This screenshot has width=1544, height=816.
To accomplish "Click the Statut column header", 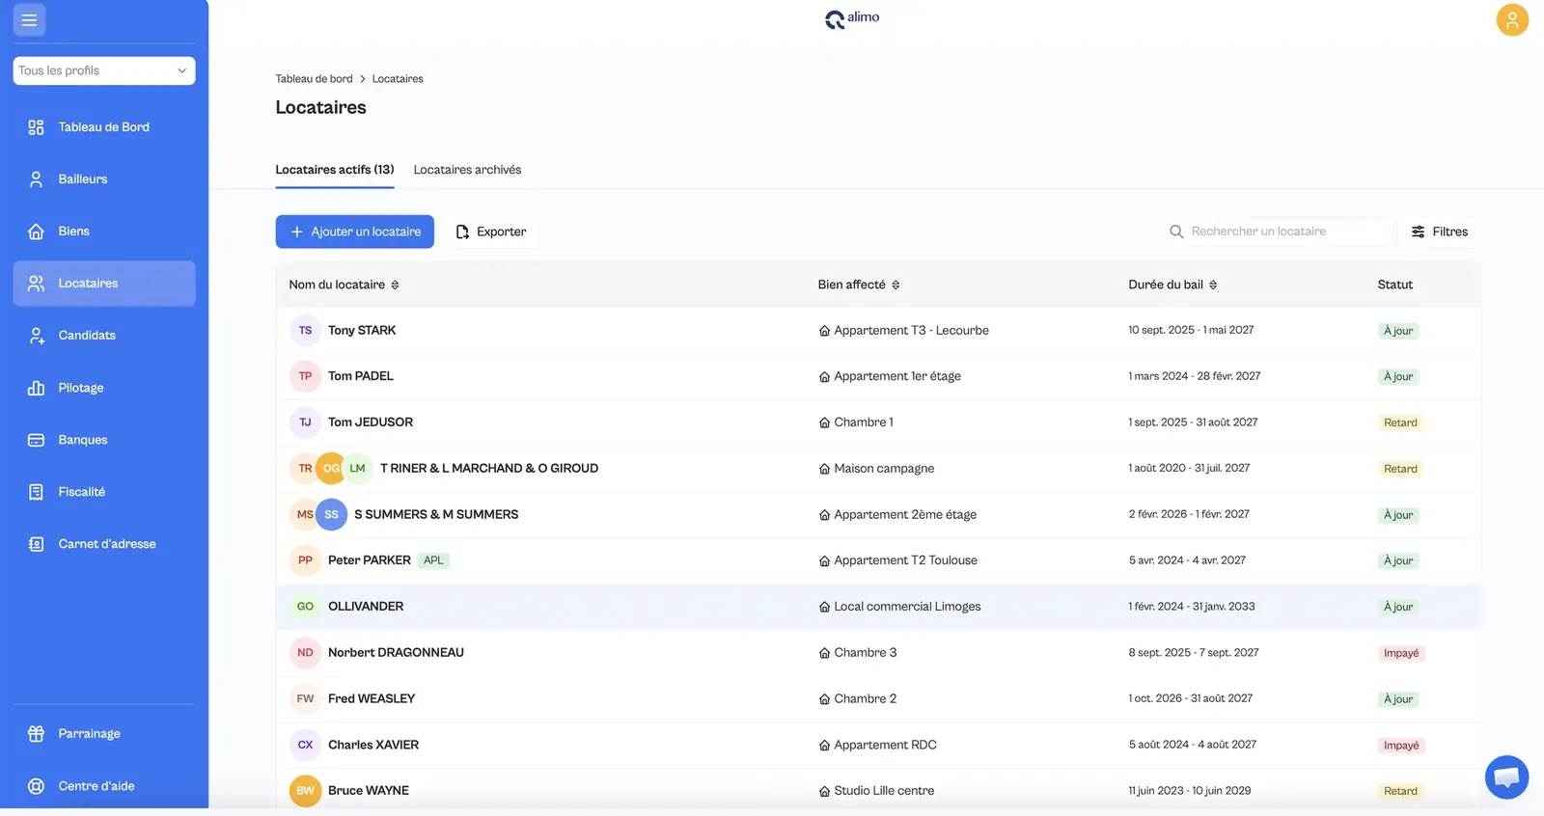I will point(1394,285).
